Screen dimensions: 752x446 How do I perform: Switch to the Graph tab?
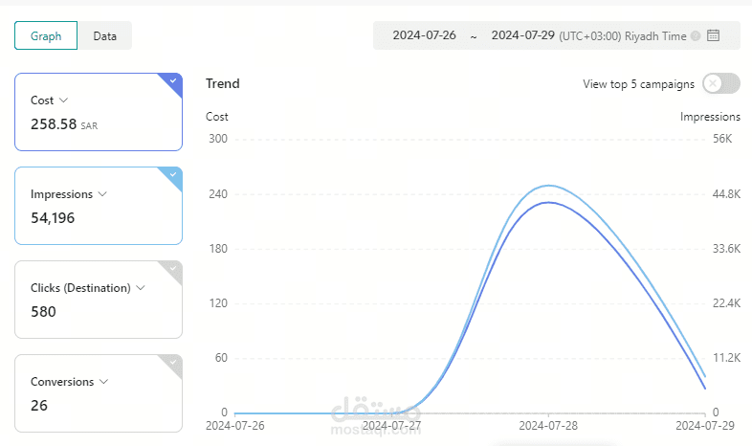pos(46,36)
